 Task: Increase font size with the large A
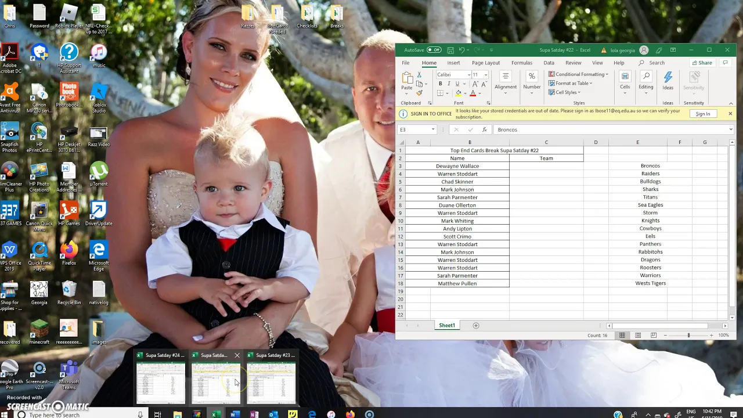(x=475, y=84)
